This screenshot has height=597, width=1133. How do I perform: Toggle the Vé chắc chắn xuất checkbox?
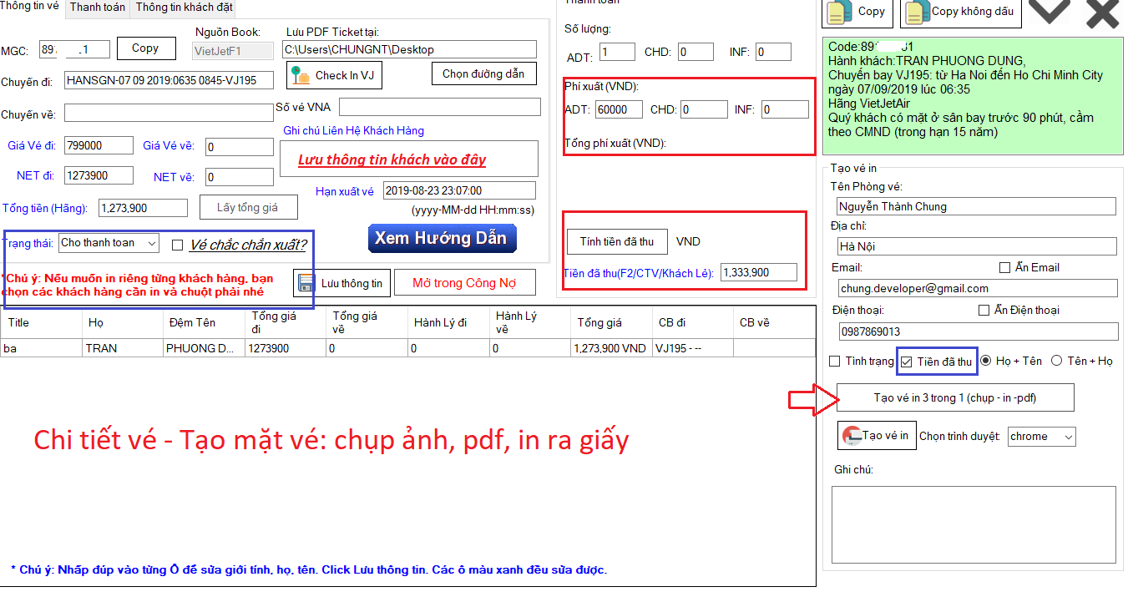click(177, 245)
